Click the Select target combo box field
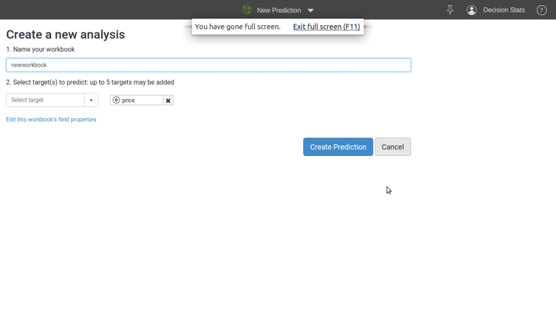 click(x=45, y=100)
